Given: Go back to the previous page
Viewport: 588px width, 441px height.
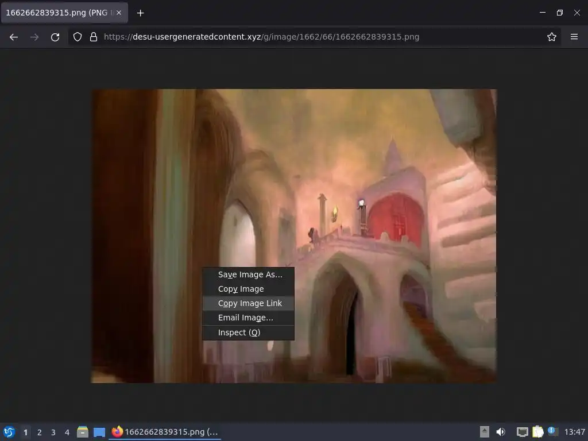Looking at the screenshot, I should 14,37.
